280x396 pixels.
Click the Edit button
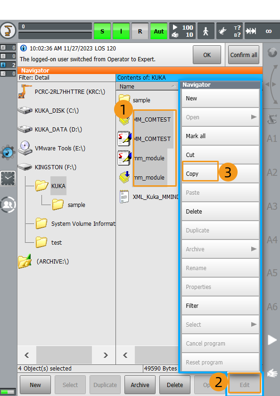coord(245,385)
